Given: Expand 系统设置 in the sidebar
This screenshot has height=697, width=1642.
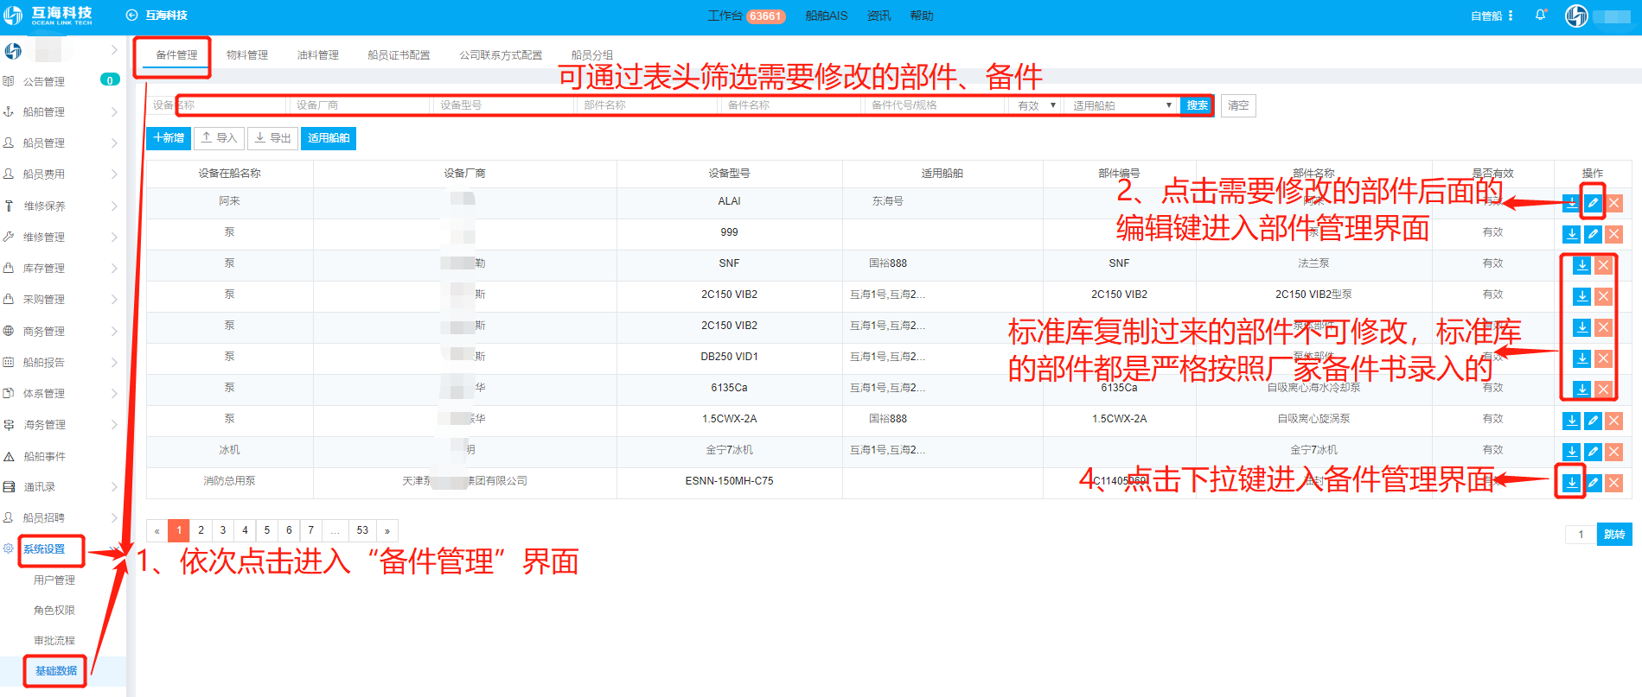Looking at the screenshot, I should 44,549.
